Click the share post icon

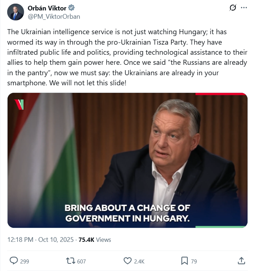[x=242, y=261]
